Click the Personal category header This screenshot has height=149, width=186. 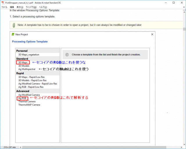[37, 51]
